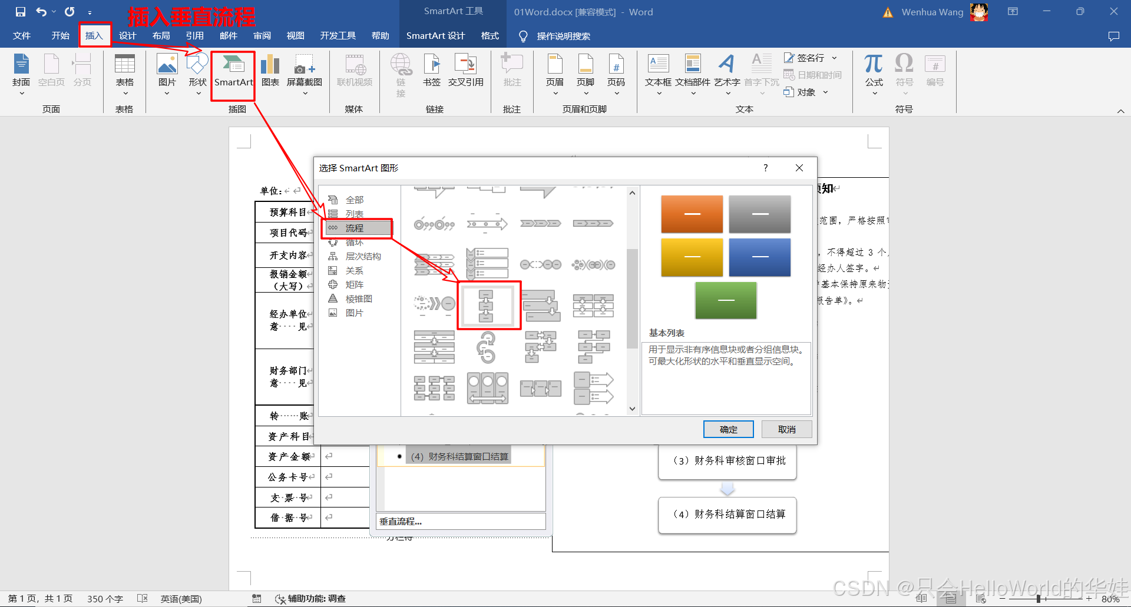Click the Redo icon in title bar
Viewport: 1131px width, 607px height.
pyautogui.click(x=70, y=12)
